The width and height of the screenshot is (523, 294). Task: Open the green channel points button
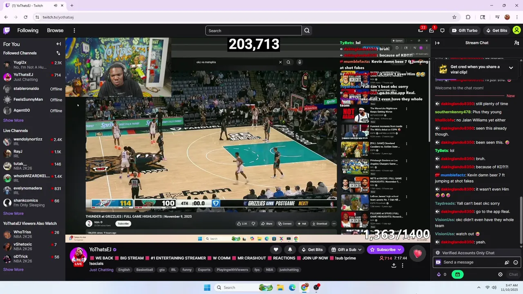pyautogui.click(x=457, y=274)
